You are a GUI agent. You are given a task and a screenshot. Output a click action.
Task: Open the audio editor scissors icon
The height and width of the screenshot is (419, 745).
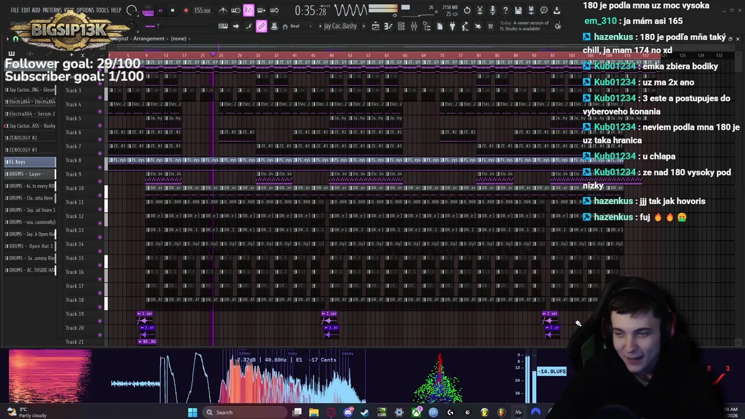[480, 10]
